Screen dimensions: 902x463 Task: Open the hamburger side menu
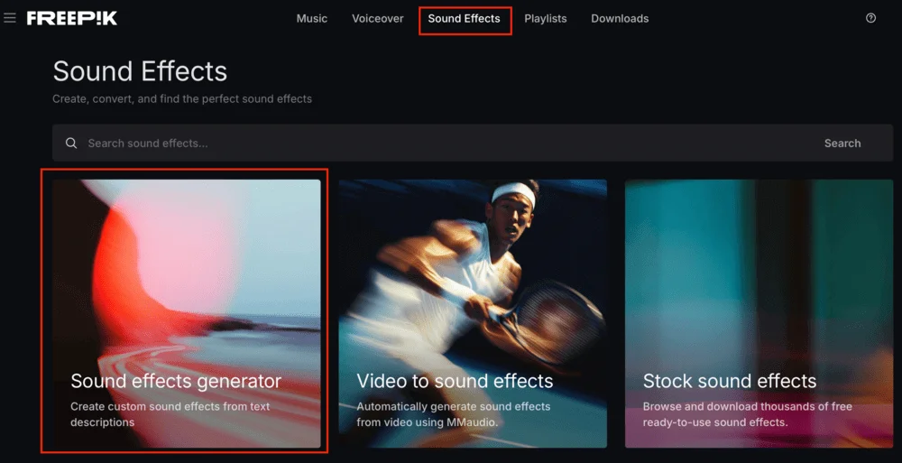[x=10, y=18]
